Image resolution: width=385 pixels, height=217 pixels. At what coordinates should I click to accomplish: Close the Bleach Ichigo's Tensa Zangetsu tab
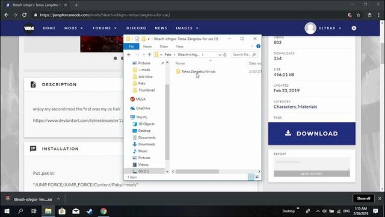[66, 5]
